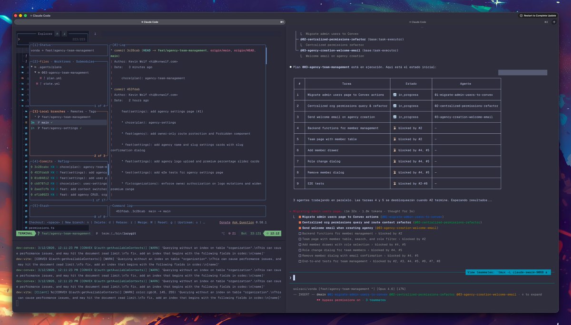Click the in_progress icon for task 2
This screenshot has height=325, width=571.
click(395, 106)
